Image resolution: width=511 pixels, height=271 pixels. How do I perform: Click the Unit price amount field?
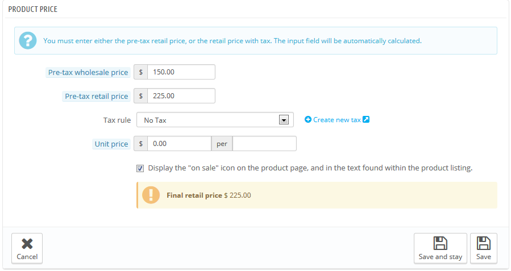[x=179, y=144]
